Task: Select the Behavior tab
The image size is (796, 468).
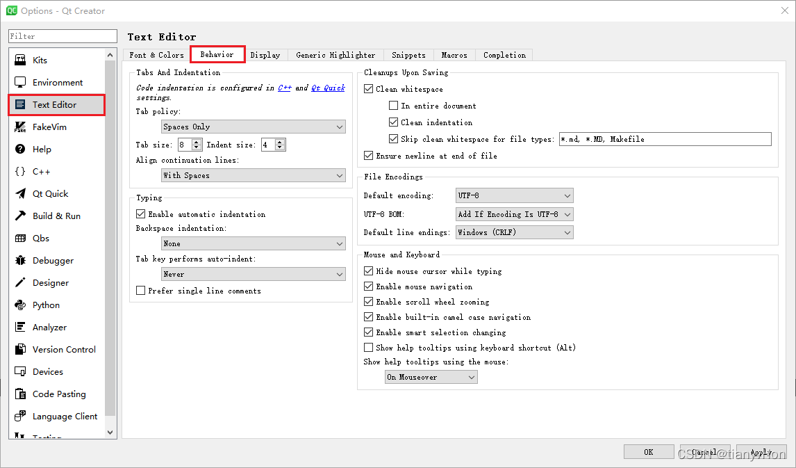Action: 217,54
